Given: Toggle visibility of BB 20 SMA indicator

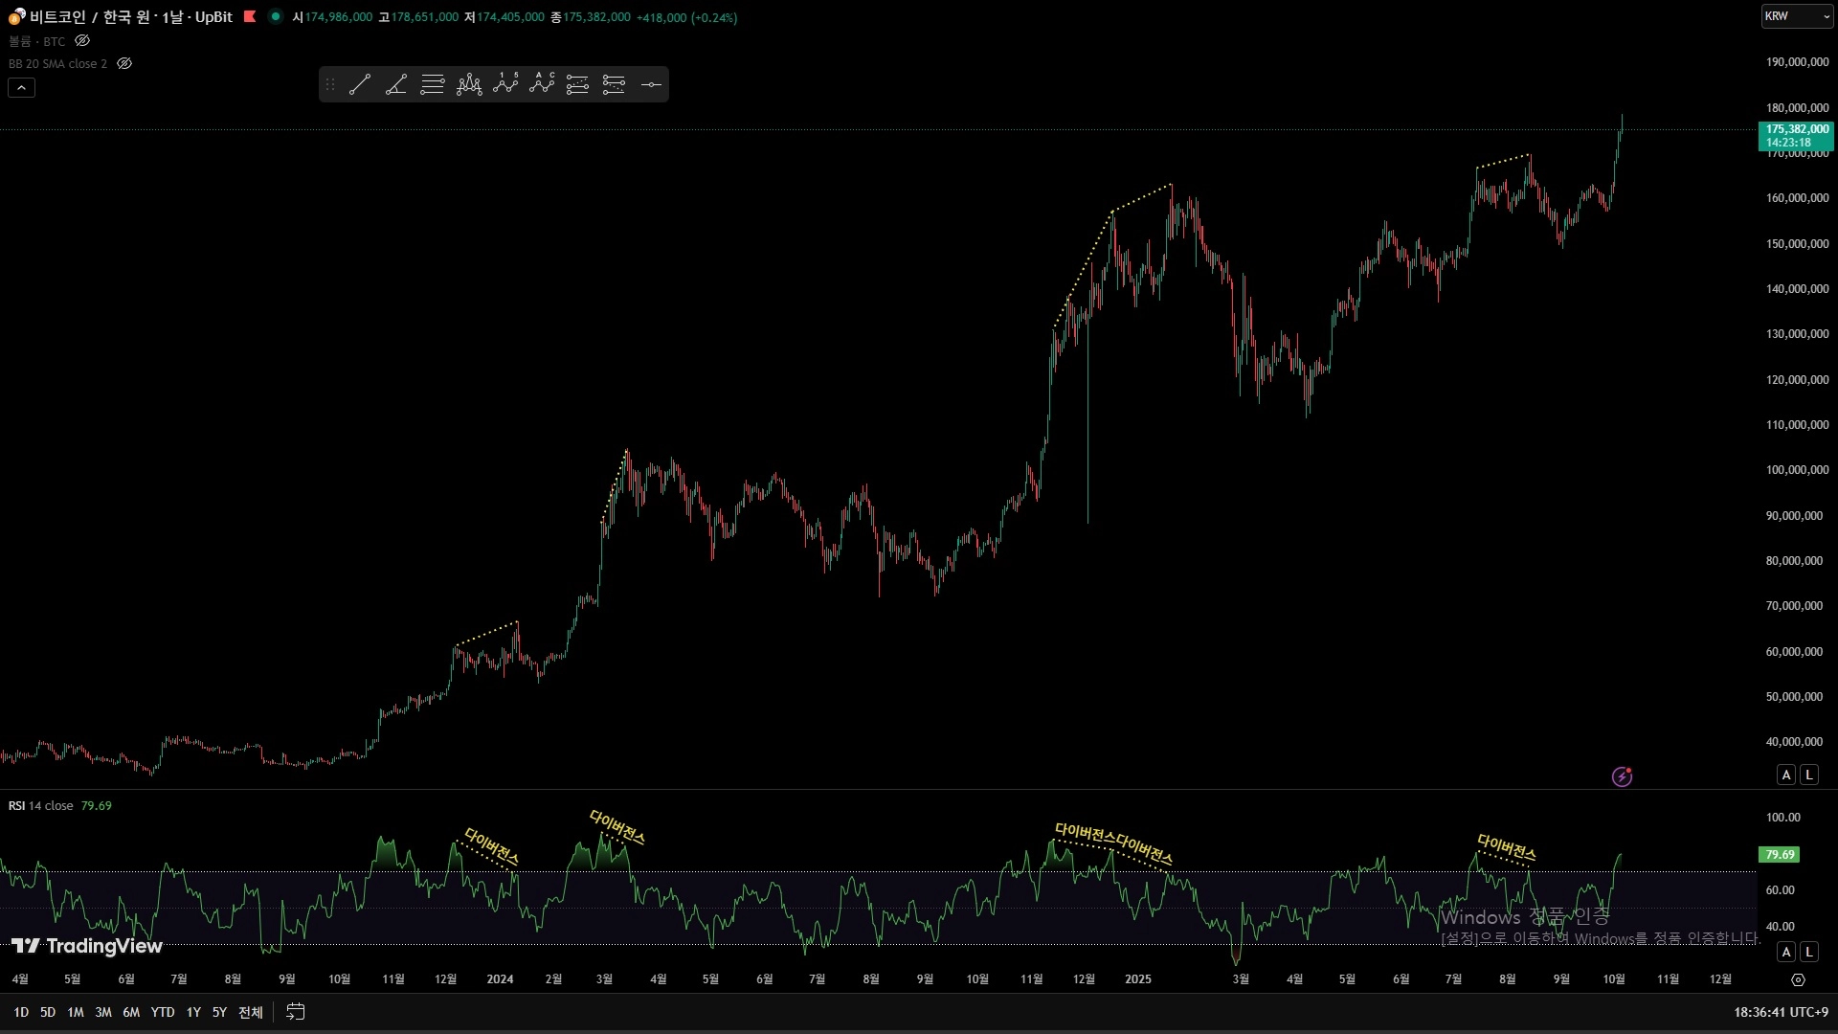Looking at the screenshot, I should coord(124,63).
